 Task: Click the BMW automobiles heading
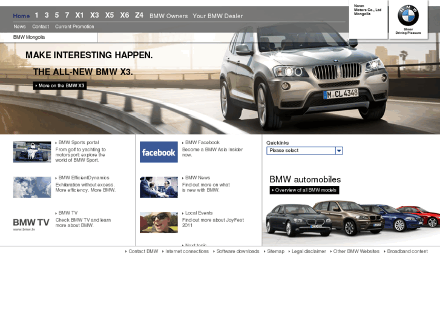(x=305, y=179)
